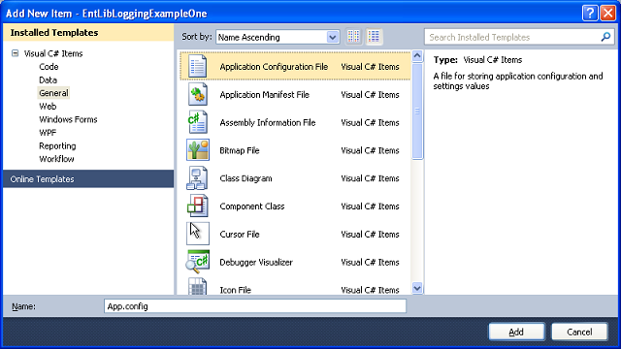
Task: Click the Cancel button
Action: coord(579,332)
